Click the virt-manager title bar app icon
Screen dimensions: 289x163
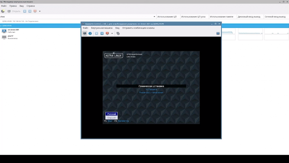pyautogui.click(x=1, y=2)
